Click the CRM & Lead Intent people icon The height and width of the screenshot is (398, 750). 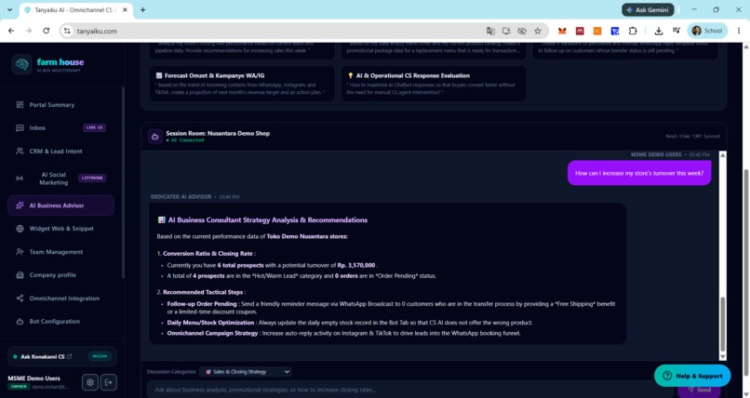coord(20,151)
